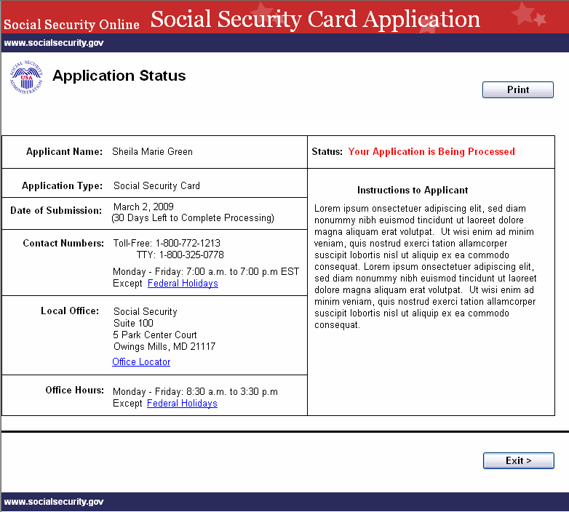569x512 pixels.
Task: Click the Applicant Name: label
Action: (x=64, y=151)
